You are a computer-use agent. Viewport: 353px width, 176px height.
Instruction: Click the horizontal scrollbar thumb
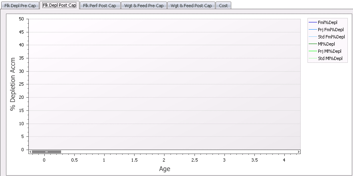click(46, 152)
